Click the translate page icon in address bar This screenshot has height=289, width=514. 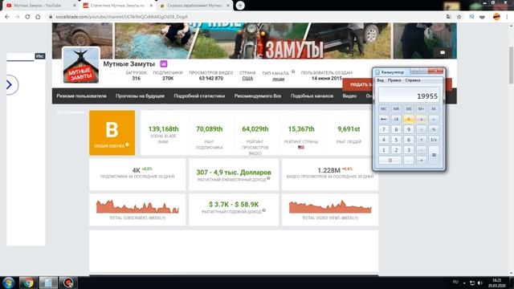tap(448, 17)
